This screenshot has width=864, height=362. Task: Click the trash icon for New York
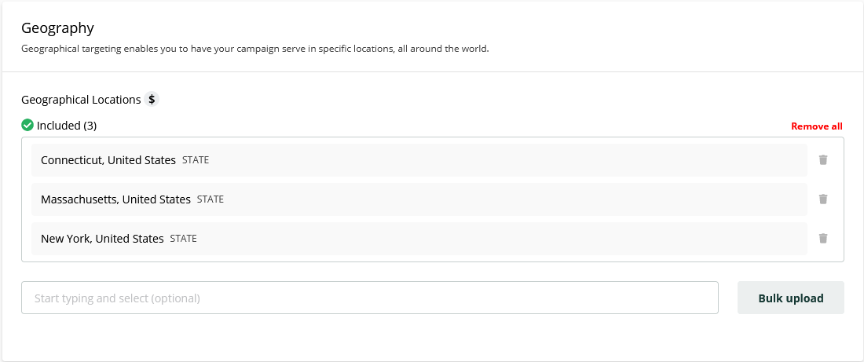pyautogui.click(x=823, y=239)
